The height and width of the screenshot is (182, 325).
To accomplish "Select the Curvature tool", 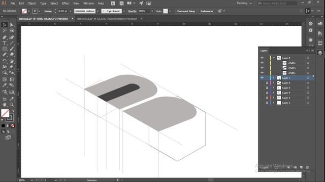I will click(x=12, y=37).
